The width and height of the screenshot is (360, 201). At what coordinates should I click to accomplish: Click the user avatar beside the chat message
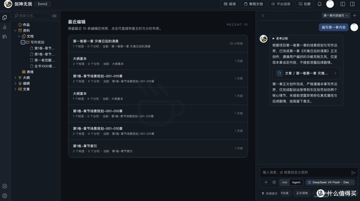point(354,27)
